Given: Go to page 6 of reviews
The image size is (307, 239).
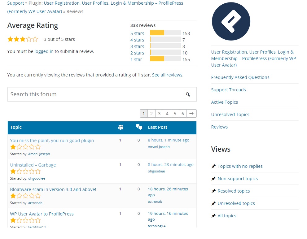Looking at the screenshot, I should (x=183, y=114).
